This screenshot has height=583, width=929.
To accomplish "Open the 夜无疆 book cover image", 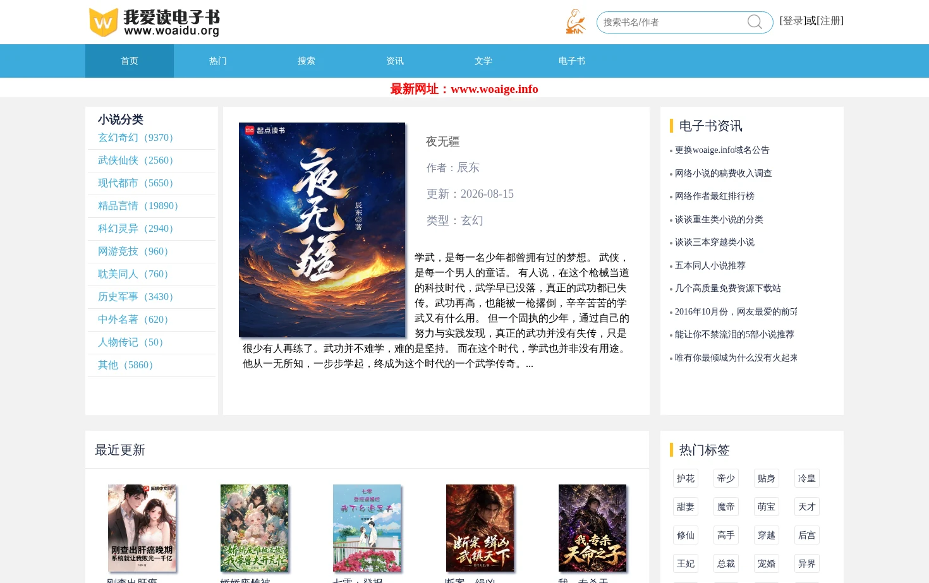I will pyautogui.click(x=322, y=230).
